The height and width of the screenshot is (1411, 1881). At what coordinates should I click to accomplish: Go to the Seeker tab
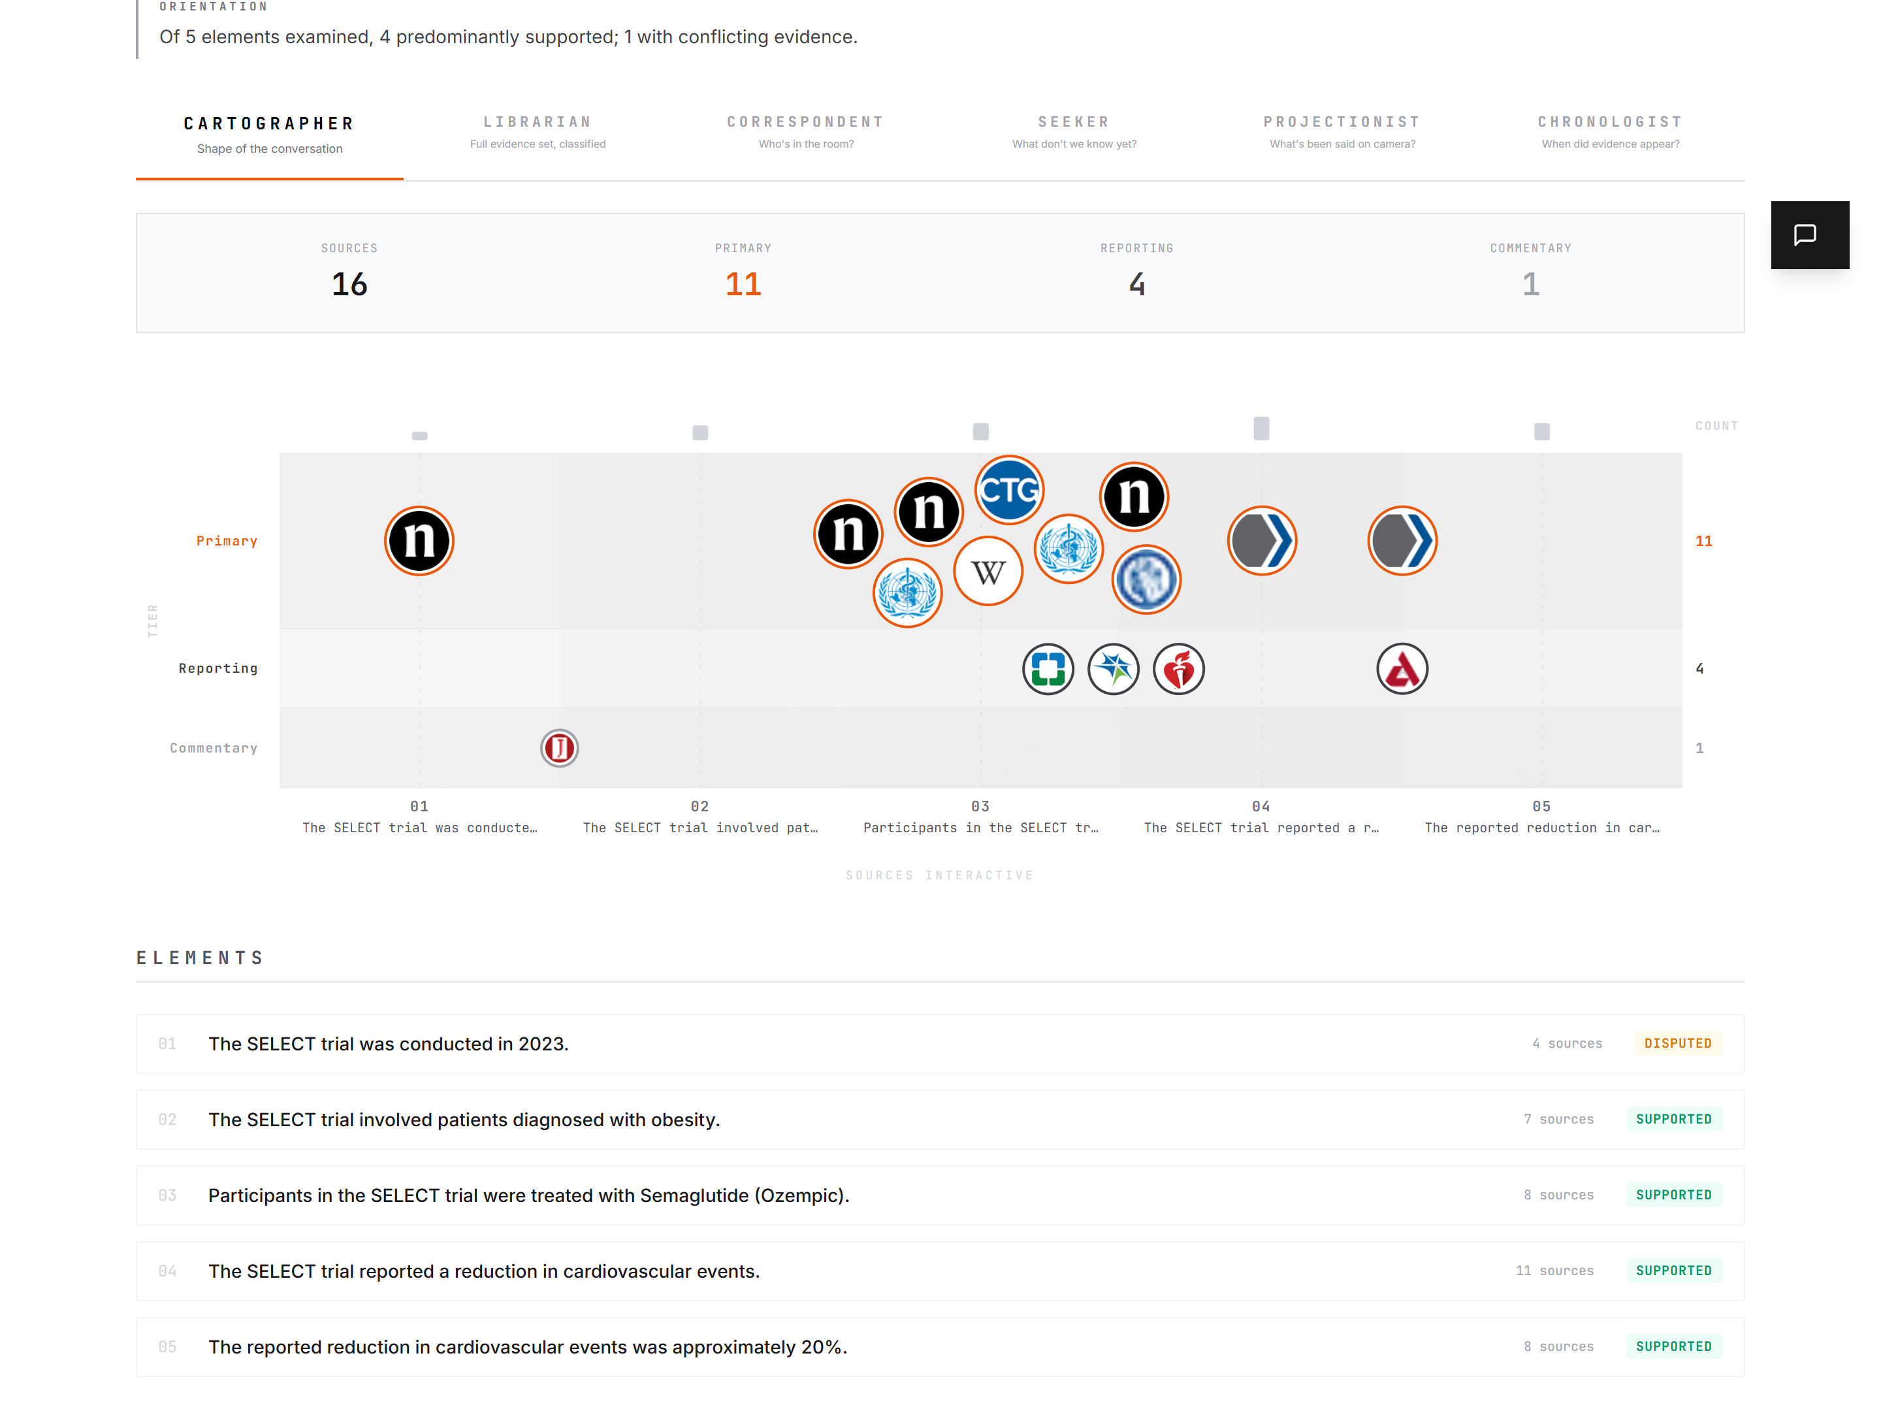[1074, 133]
